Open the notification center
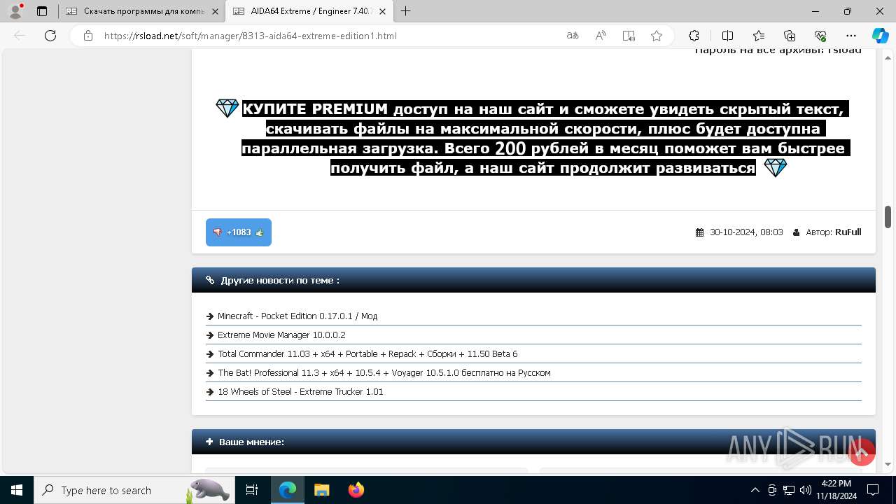896x504 pixels. 873,490
